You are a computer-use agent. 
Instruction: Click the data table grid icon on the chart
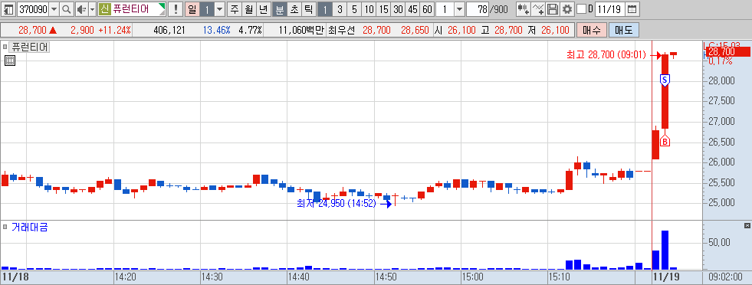pyautogui.click(x=10, y=61)
